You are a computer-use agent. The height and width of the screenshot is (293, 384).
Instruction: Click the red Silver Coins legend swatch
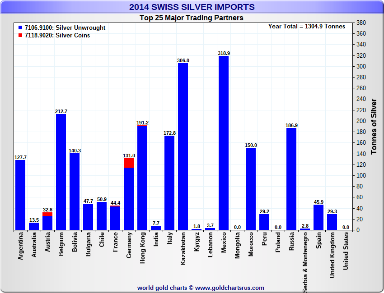tap(20, 35)
